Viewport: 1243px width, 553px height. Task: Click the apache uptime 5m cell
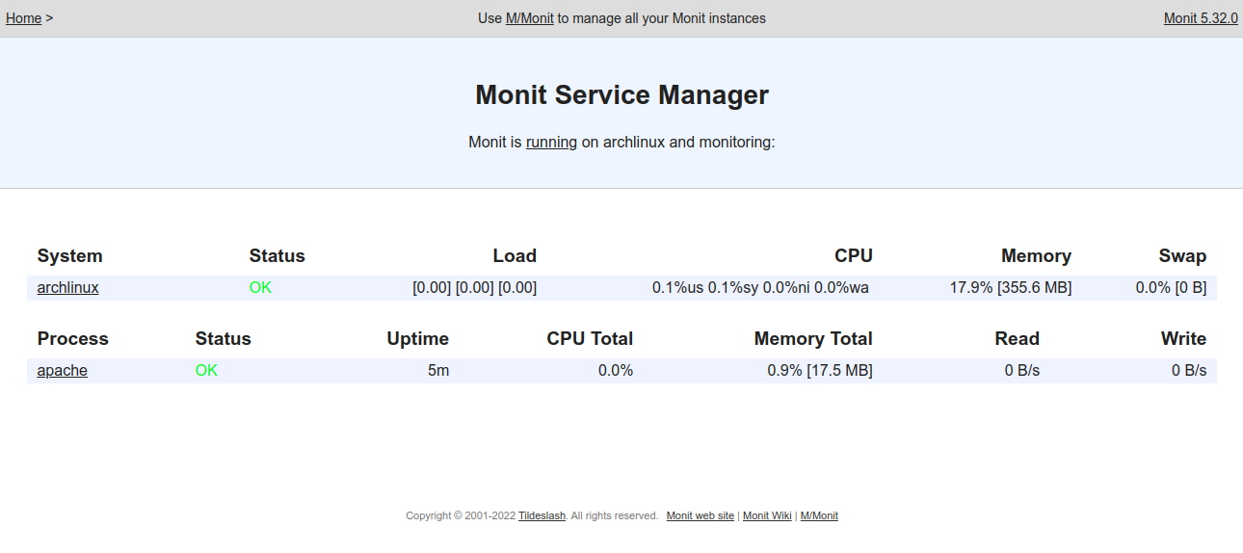pyautogui.click(x=438, y=370)
